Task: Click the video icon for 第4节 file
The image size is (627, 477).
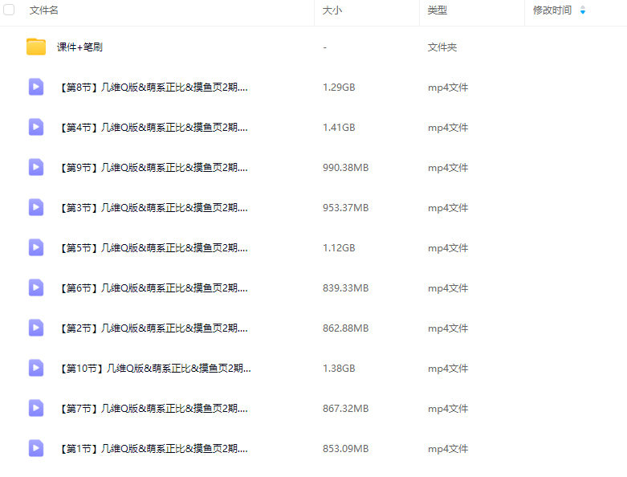Action: pyautogui.click(x=36, y=127)
